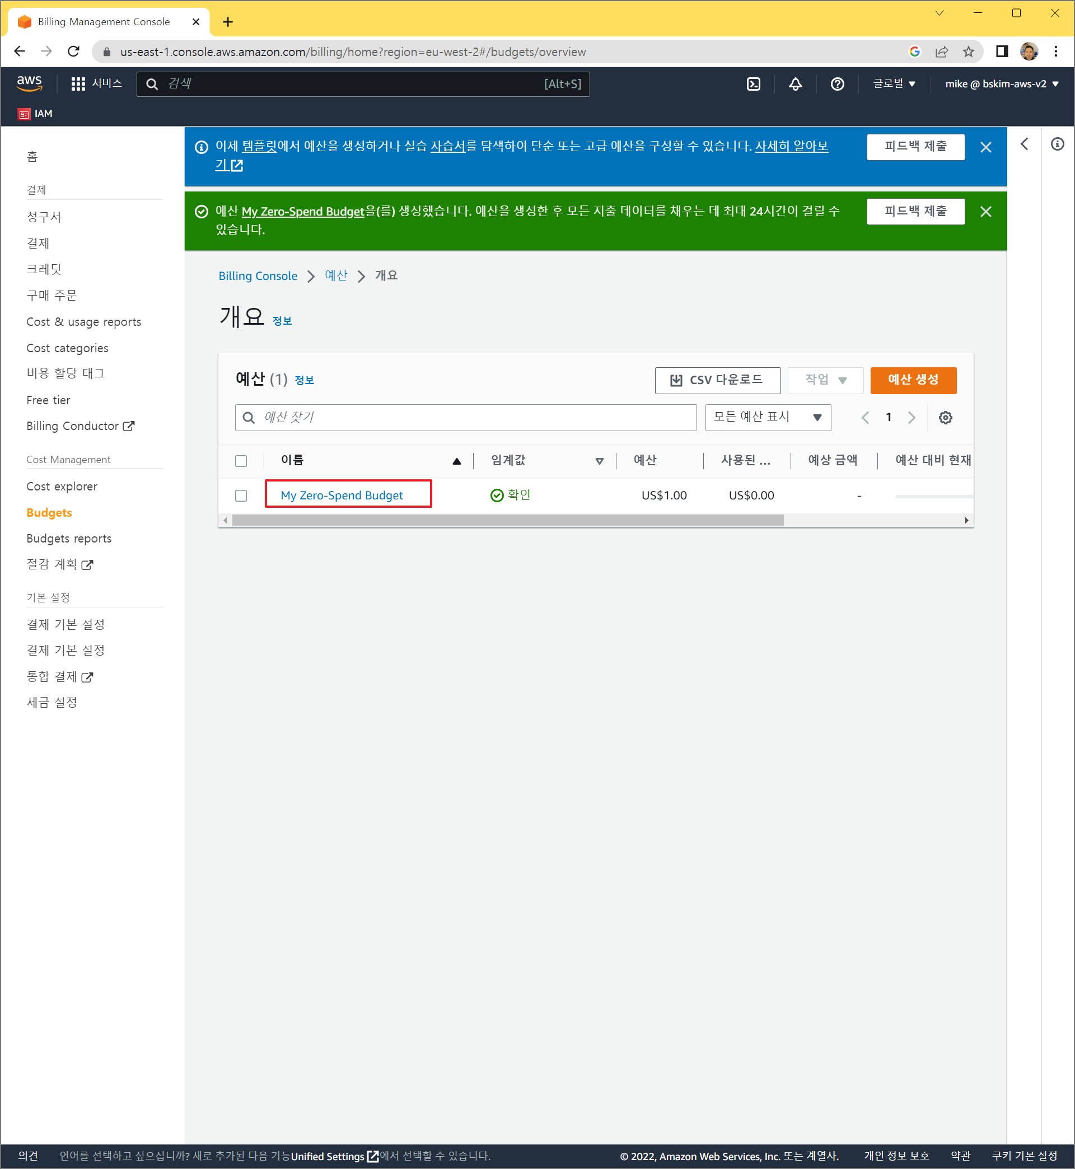Open a new browser tab
1075x1169 pixels.
pos(228,22)
